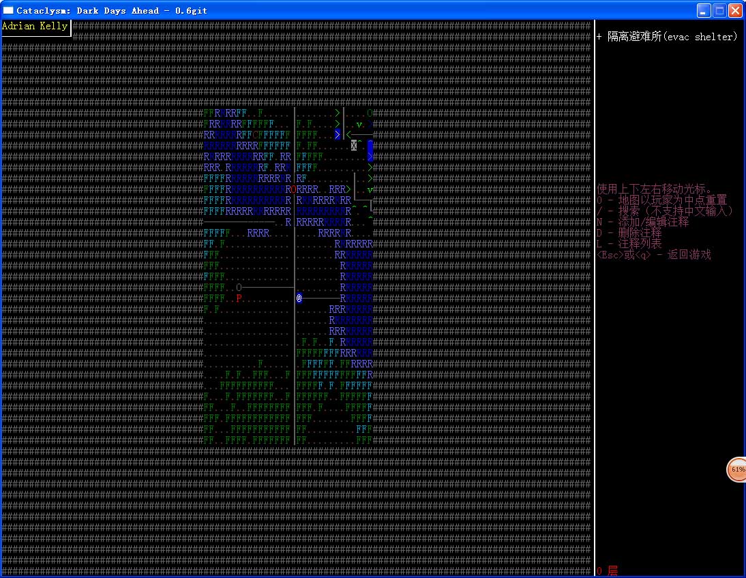Click the 删除注释 hint line

click(x=629, y=232)
